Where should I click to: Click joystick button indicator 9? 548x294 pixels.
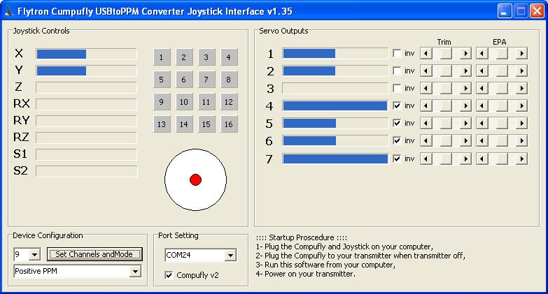click(162, 102)
